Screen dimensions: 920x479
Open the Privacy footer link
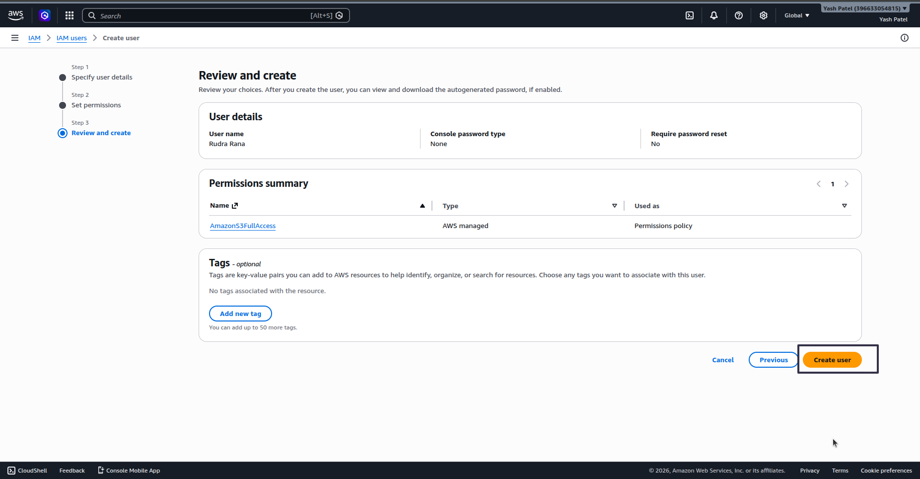click(x=810, y=471)
